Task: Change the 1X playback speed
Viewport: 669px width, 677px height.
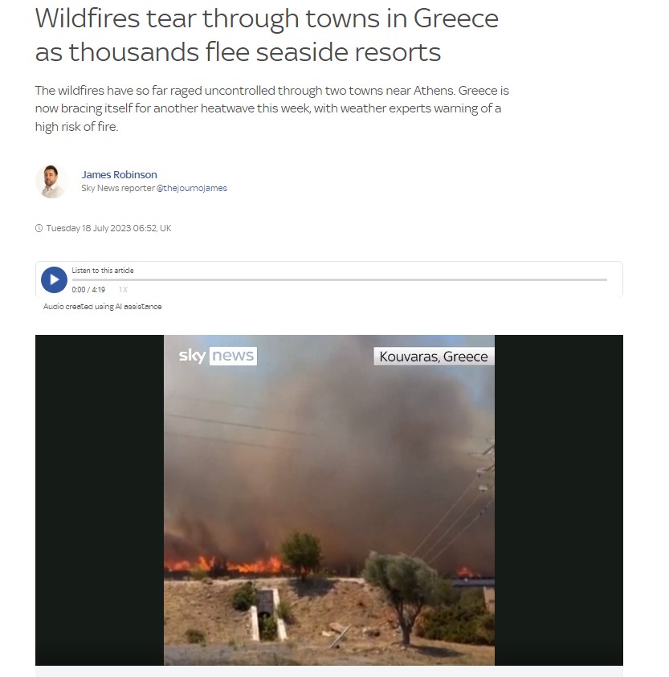Action: [x=123, y=290]
